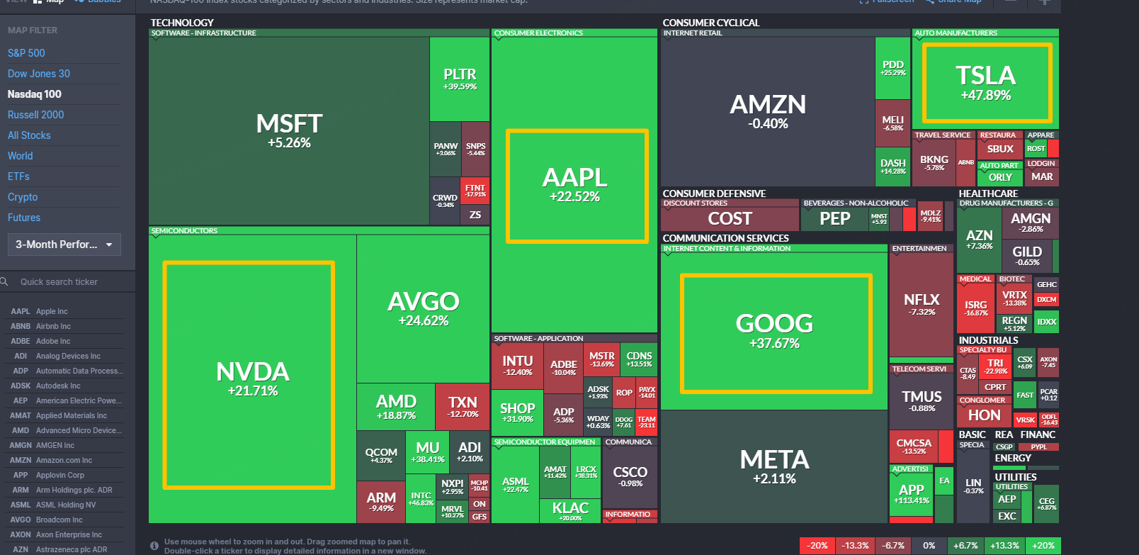The height and width of the screenshot is (555, 1139).
Task: Click the 0% neutral legend swatch
Action: (x=929, y=546)
